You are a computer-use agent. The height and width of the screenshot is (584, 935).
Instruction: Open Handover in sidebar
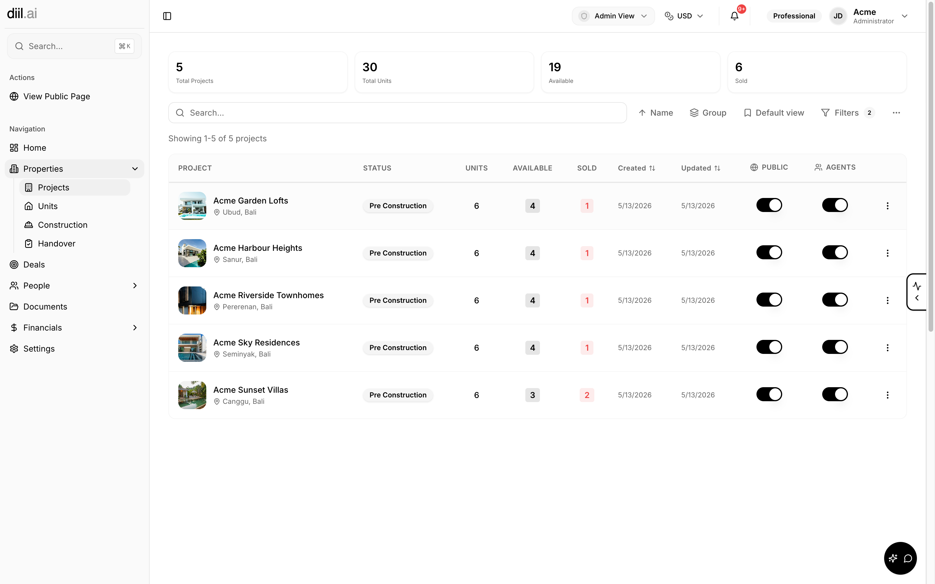click(75, 243)
